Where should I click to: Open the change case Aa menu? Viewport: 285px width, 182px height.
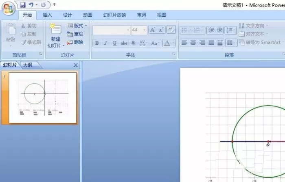(155, 43)
